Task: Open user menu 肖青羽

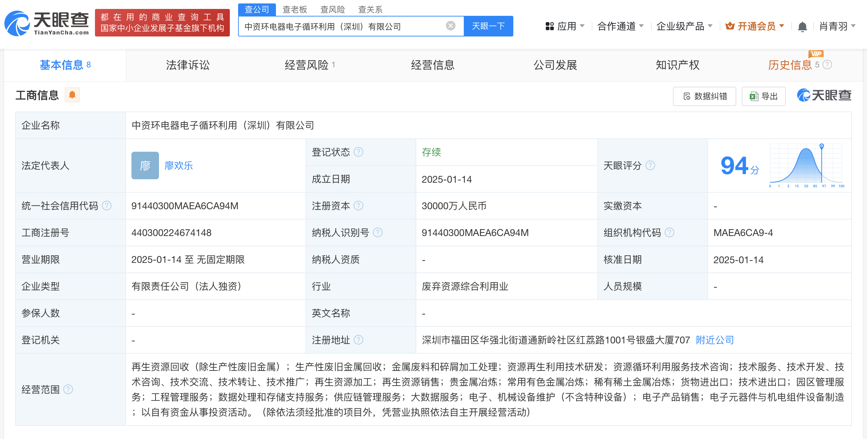Action: coord(837,26)
